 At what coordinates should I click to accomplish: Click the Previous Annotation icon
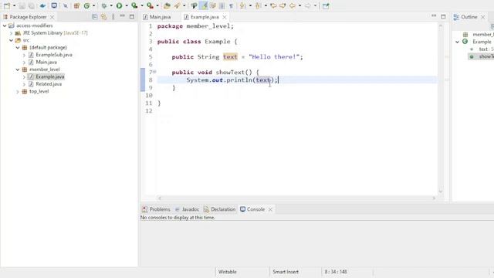[x=258, y=5]
